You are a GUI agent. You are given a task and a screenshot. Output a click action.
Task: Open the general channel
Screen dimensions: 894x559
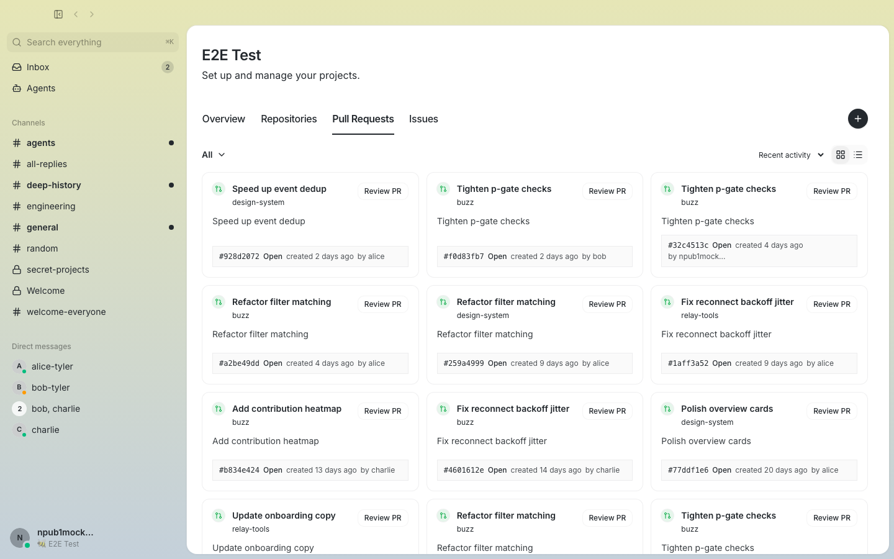pyautogui.click(x=93, y=227)
